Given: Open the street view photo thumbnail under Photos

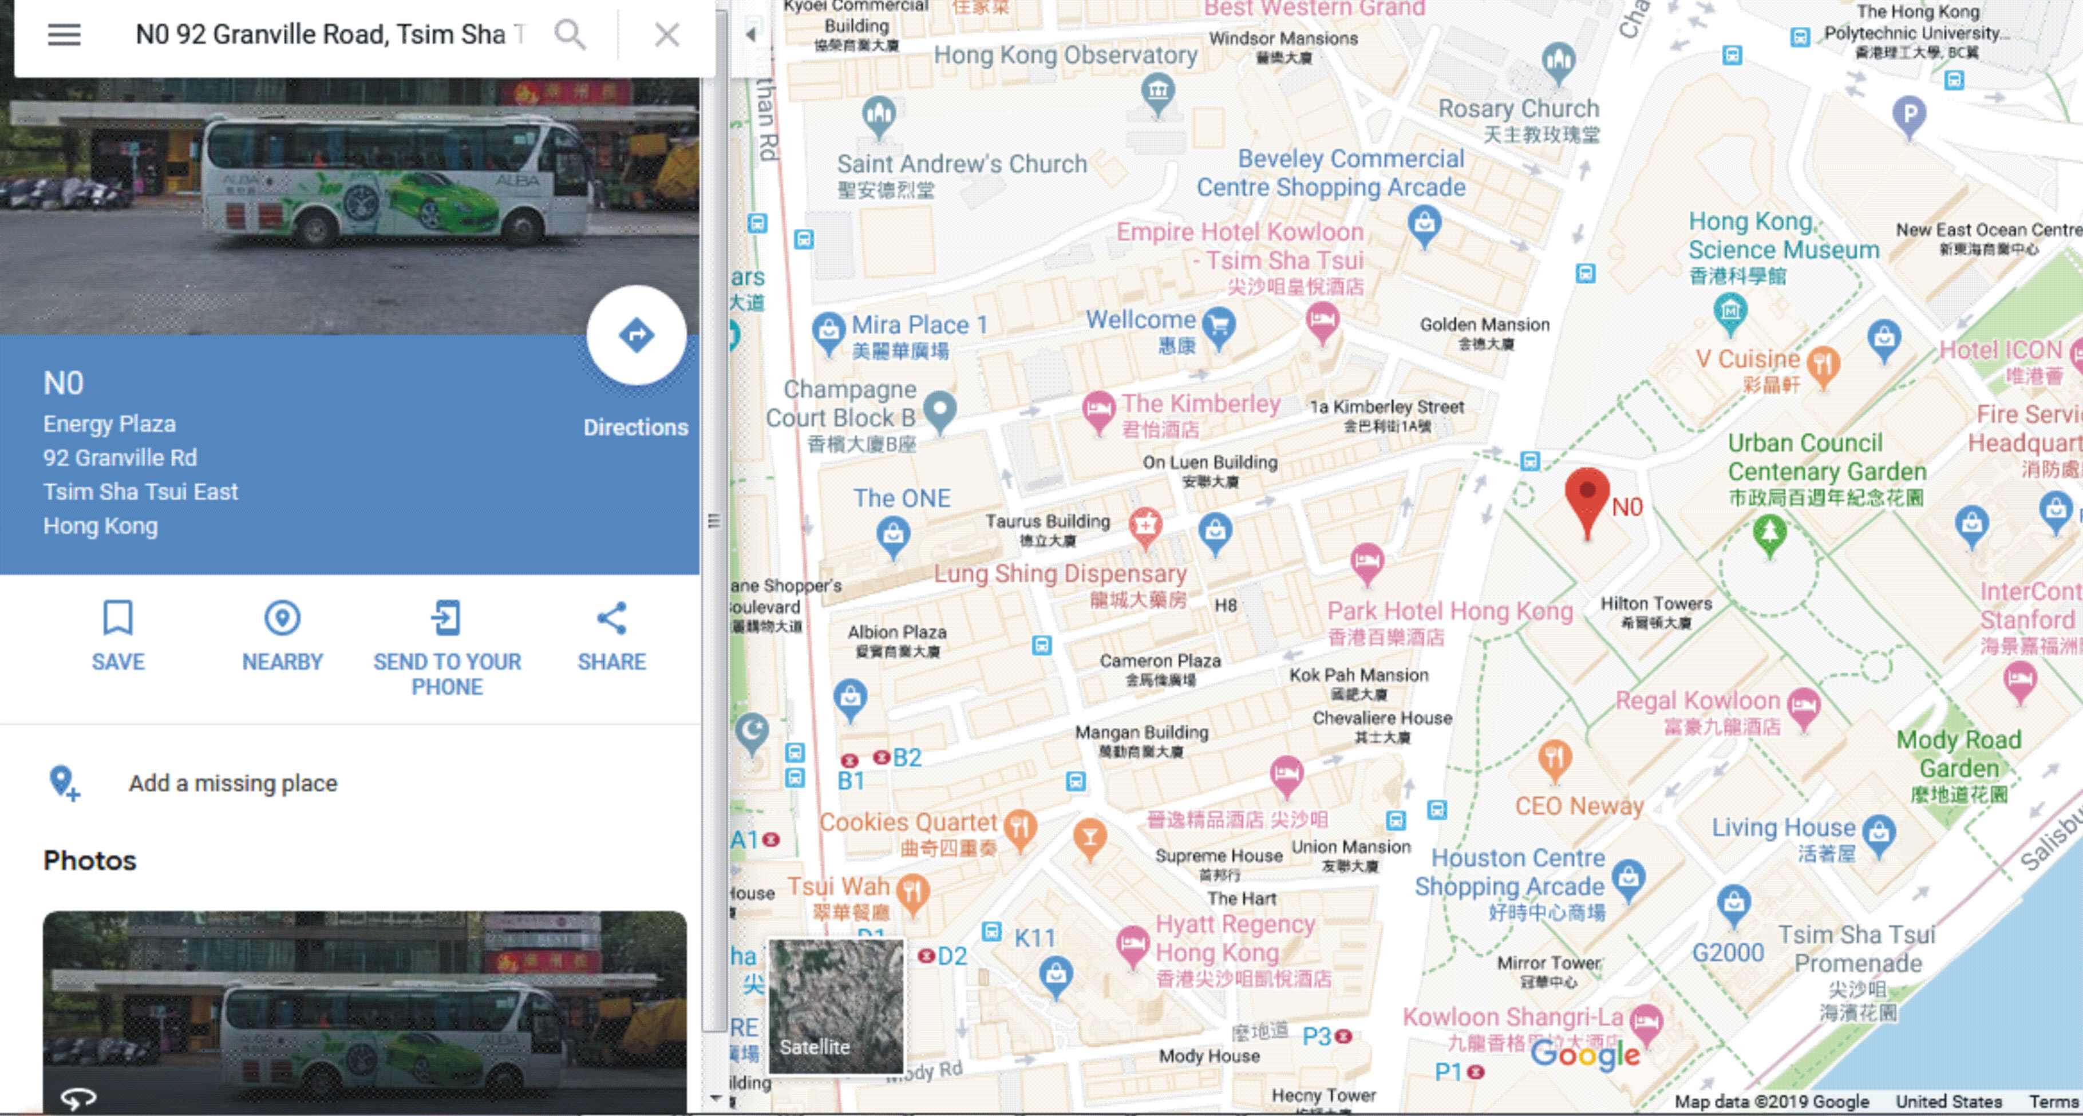Looking at the screenshot, I should [x=365, y=1012].
